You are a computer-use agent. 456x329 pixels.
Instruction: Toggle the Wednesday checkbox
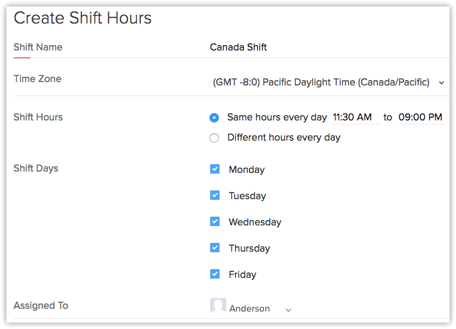215,221
